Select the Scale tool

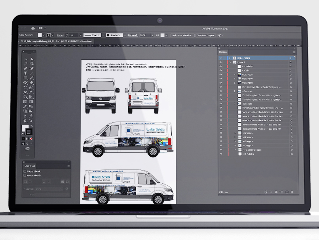pyautogui.click(x=32, y=88)
